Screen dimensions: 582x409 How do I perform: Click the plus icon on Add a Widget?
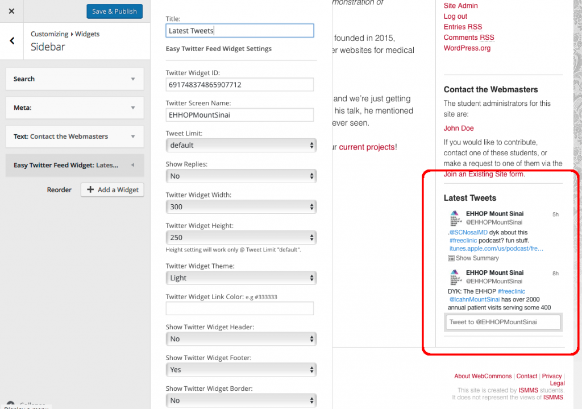pyautogui.click(x=90, y=190)
